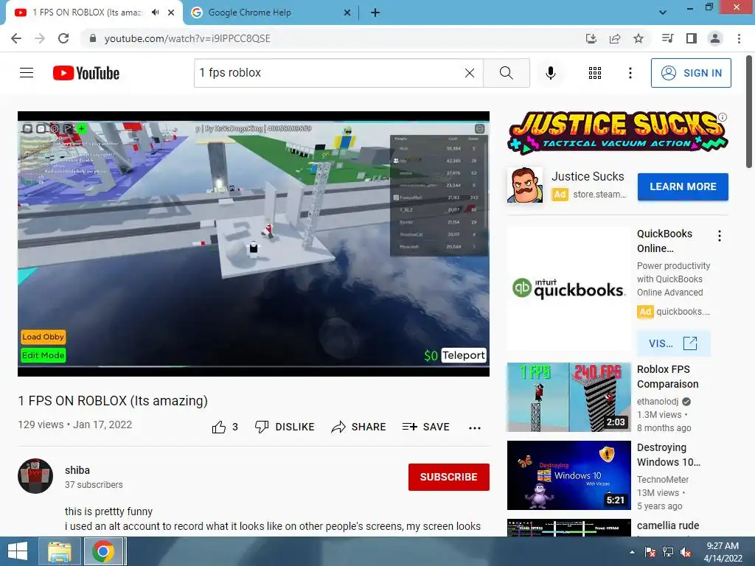
Task: Click the page vertical scrollbar
Action: click(x=749, y=112)
